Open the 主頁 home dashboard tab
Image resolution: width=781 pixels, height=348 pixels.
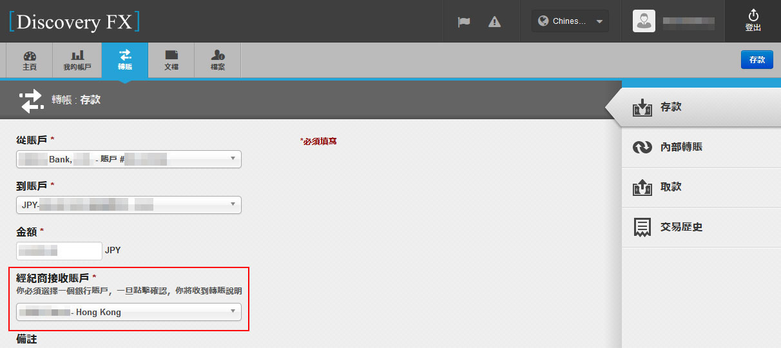30,60
